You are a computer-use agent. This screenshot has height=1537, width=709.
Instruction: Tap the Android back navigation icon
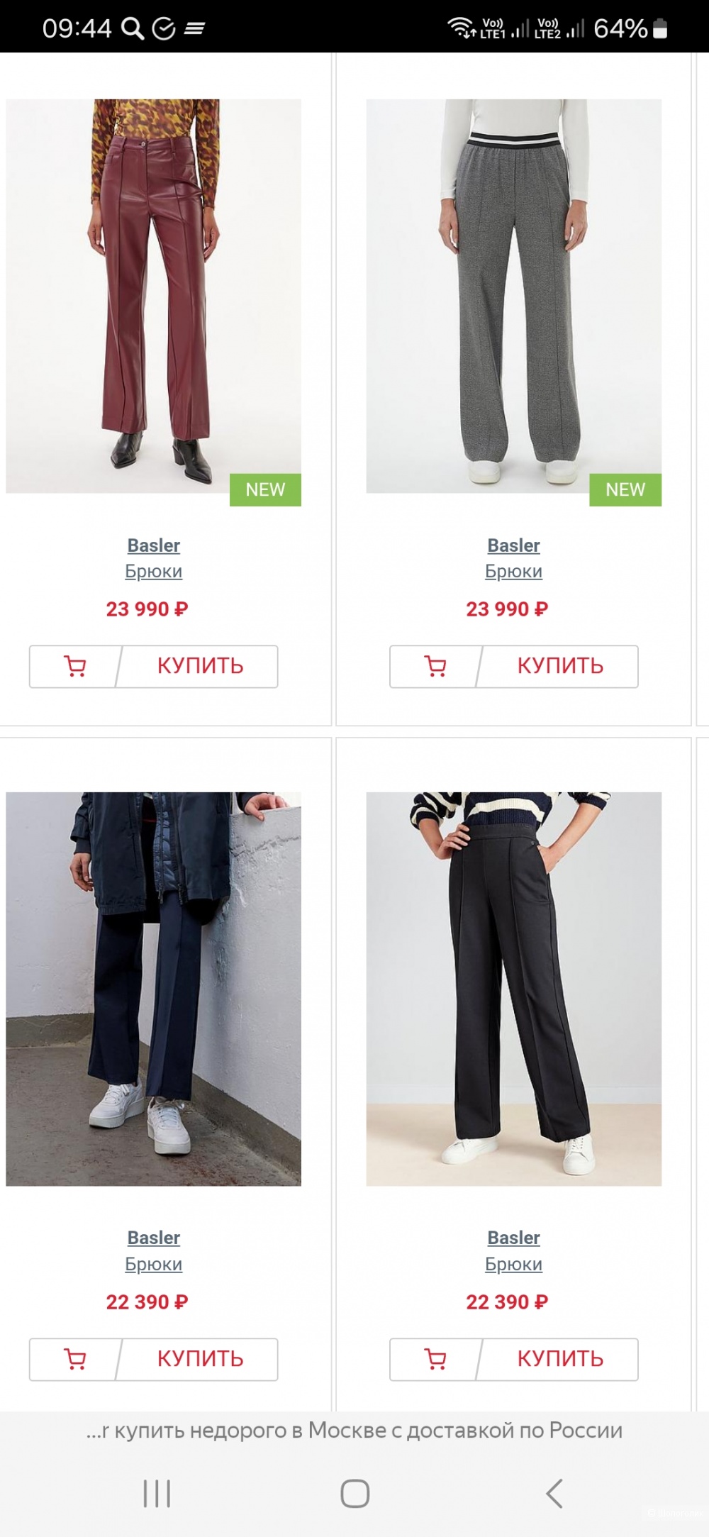point(554,1493)
